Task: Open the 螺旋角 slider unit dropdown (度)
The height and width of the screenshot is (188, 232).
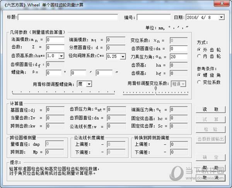Action: point(89,84)
